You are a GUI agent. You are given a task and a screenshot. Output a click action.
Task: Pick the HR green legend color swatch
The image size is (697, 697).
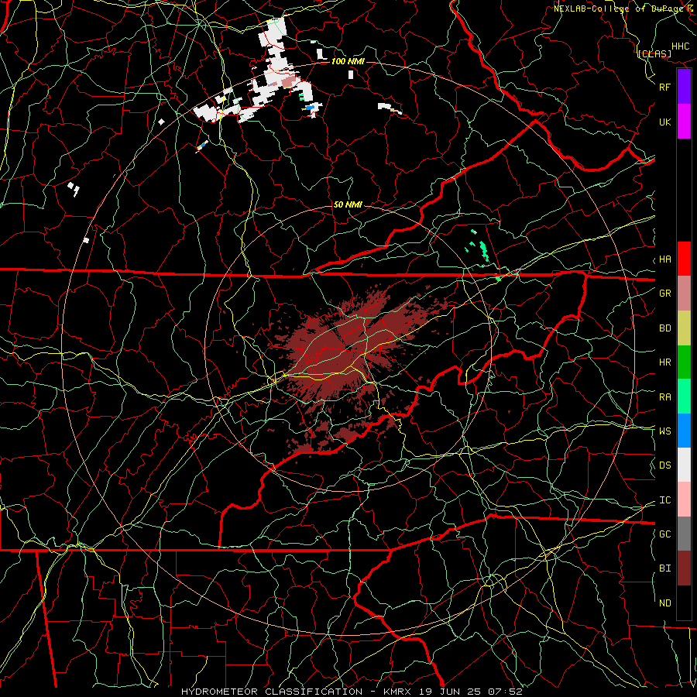(684, 362)
